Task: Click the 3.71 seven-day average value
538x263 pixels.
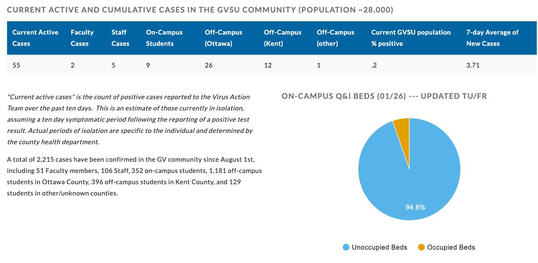Action: pos(473,65)
